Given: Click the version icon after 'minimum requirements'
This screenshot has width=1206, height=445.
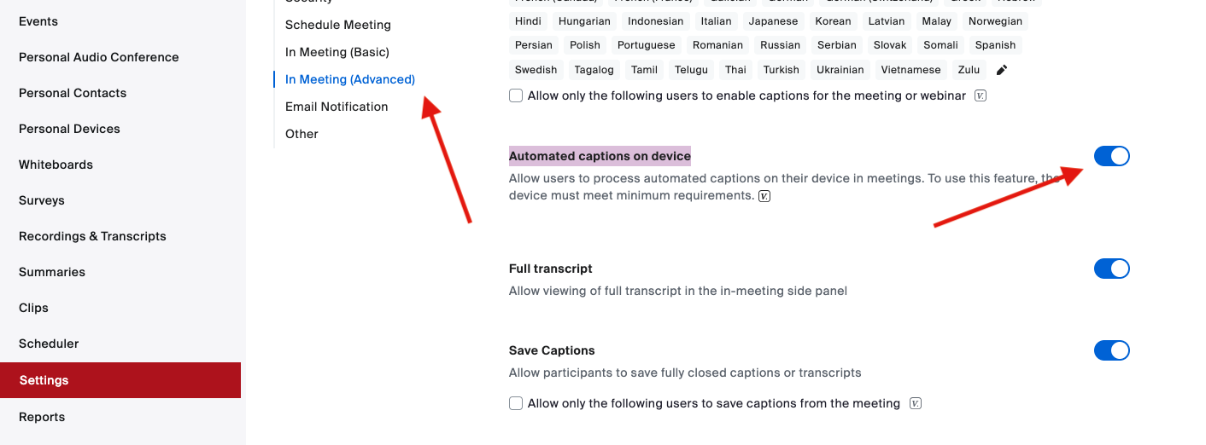Looking at the screenshot, I should point(764,196).
